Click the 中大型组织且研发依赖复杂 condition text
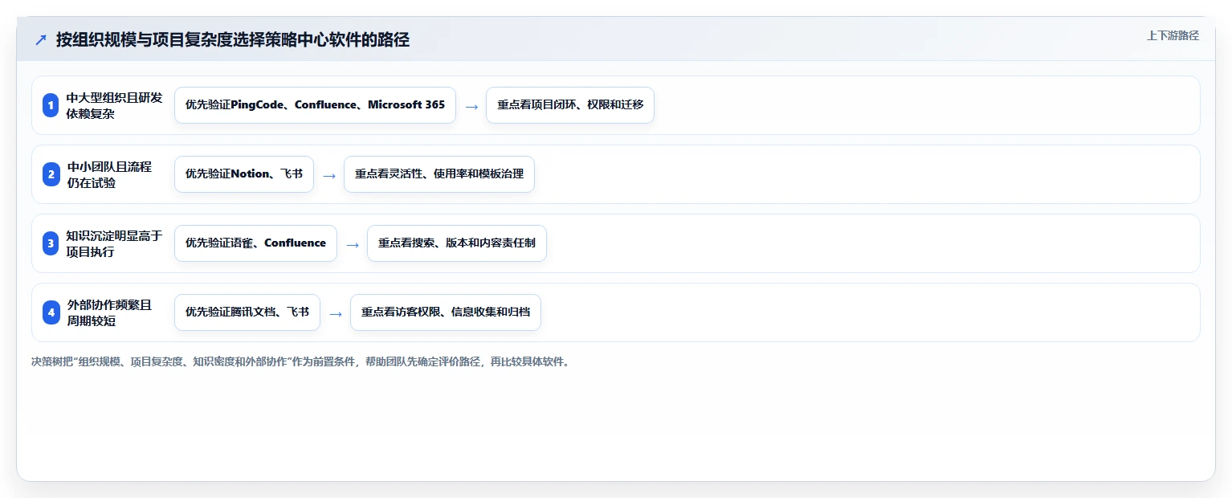This screenshot has width=1232, height=498. [114, 105]
